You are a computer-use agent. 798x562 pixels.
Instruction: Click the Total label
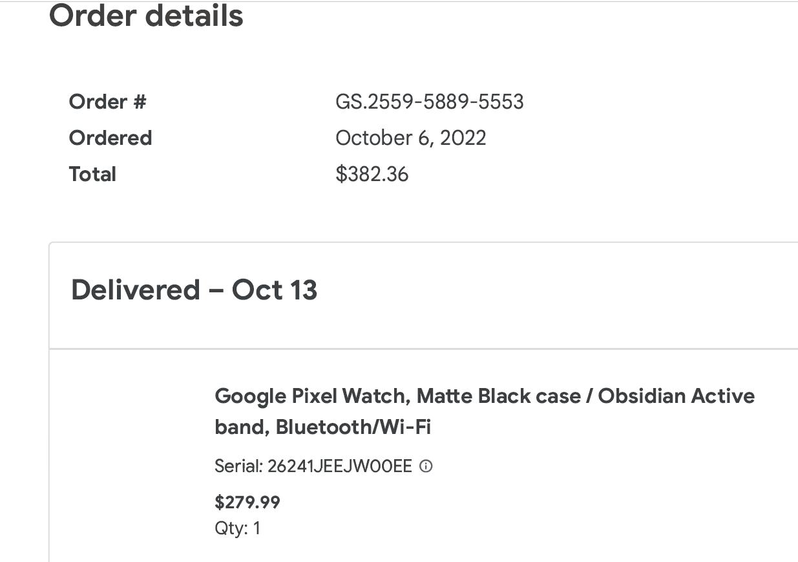[x=92, y=174]
